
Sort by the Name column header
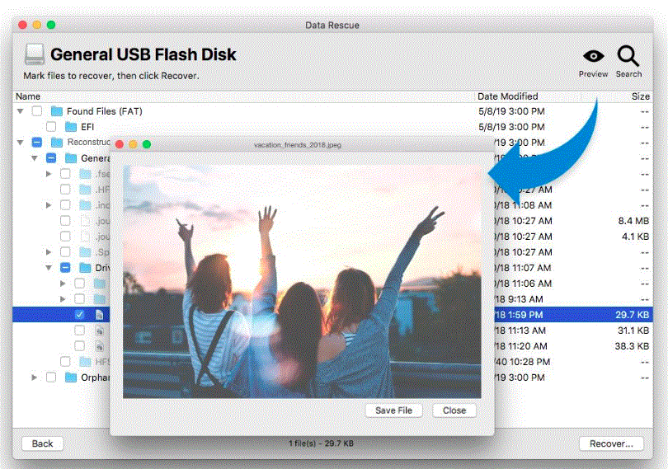[x=28, y=96]
